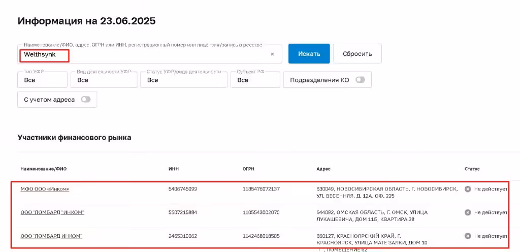Open the МФО ООО «Инком» link
The height and width of the screenshot is (252, 520).
pos(45,189)
